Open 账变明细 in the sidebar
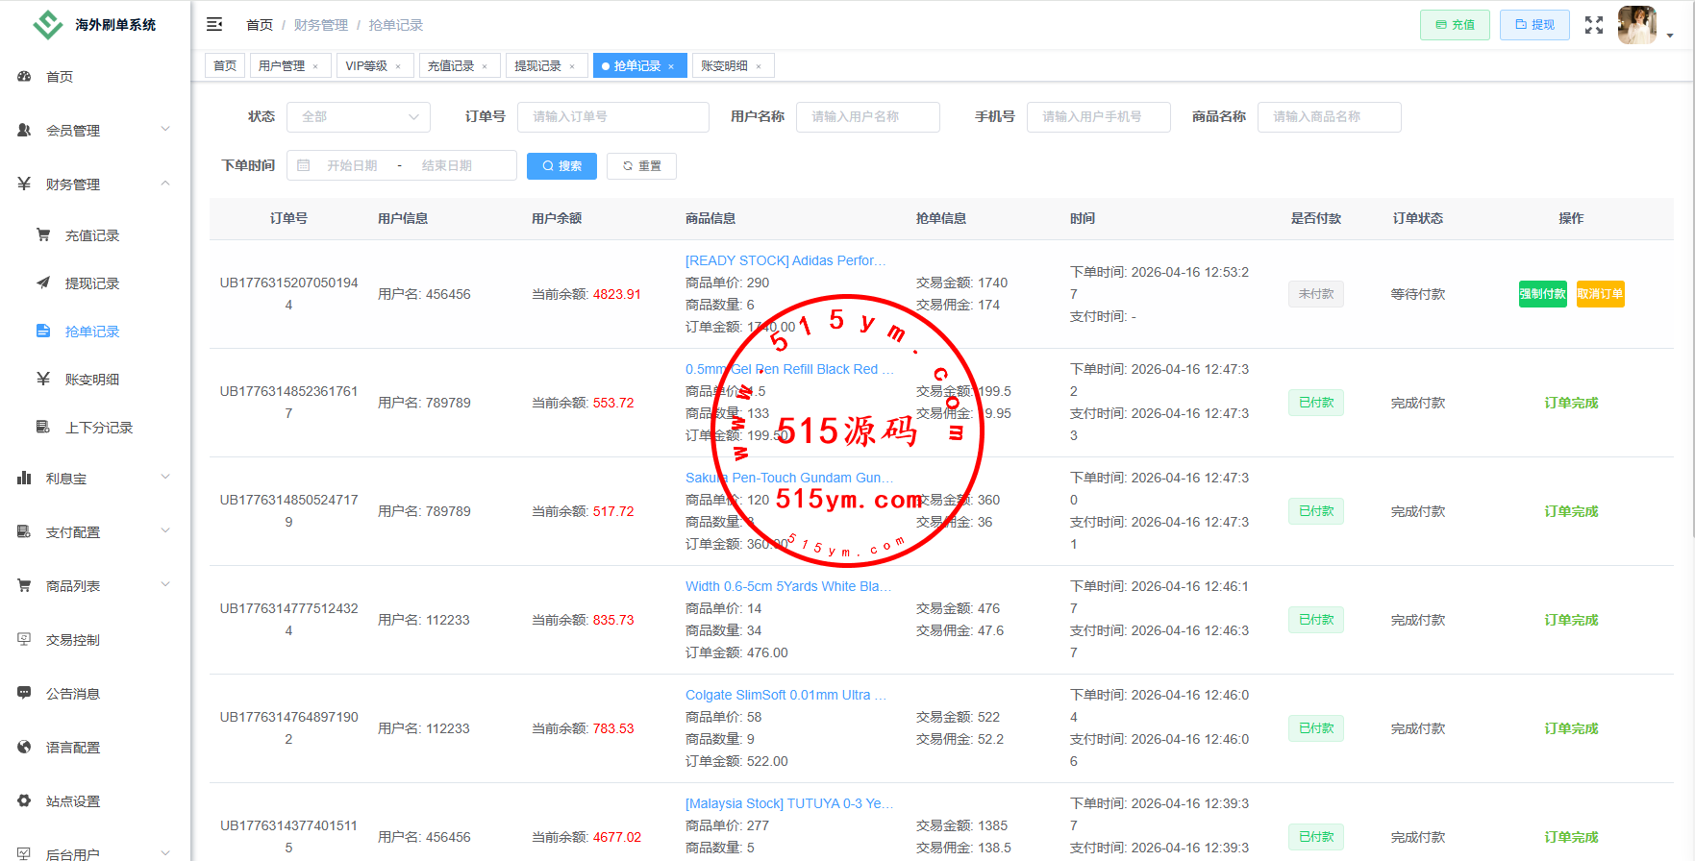Screen dimensions: 1695x861 pos(91,380)
